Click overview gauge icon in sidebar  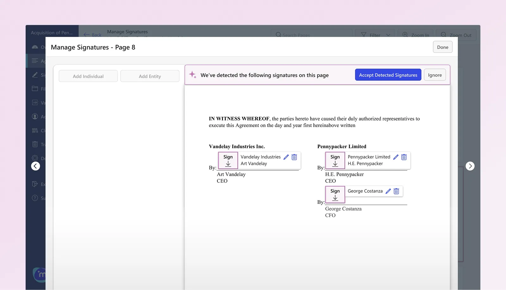coord(35,47)
